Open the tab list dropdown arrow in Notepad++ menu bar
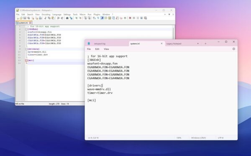Viewport: 251px width, 156px height. (169, 14)
